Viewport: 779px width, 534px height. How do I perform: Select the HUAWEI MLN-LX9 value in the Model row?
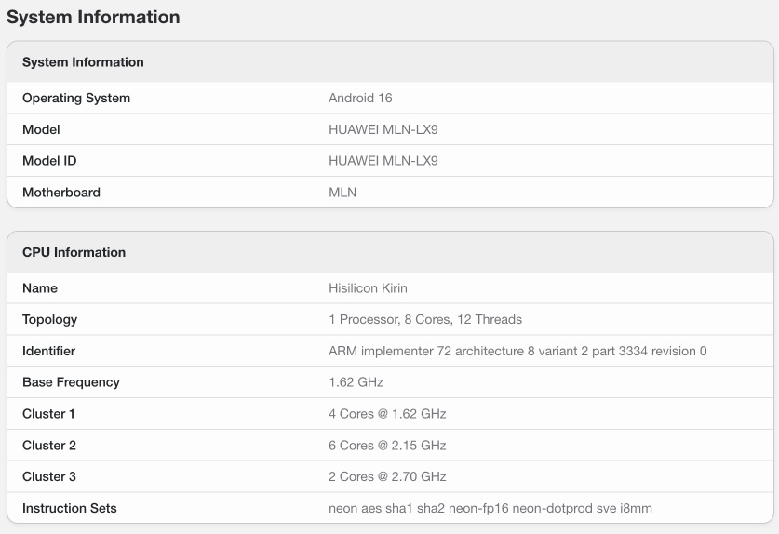click(383, 129)
